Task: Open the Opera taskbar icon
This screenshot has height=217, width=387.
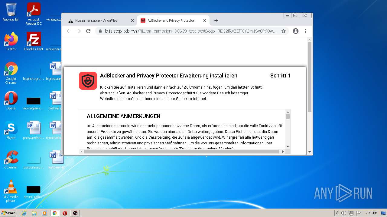Action: (65, 213)
